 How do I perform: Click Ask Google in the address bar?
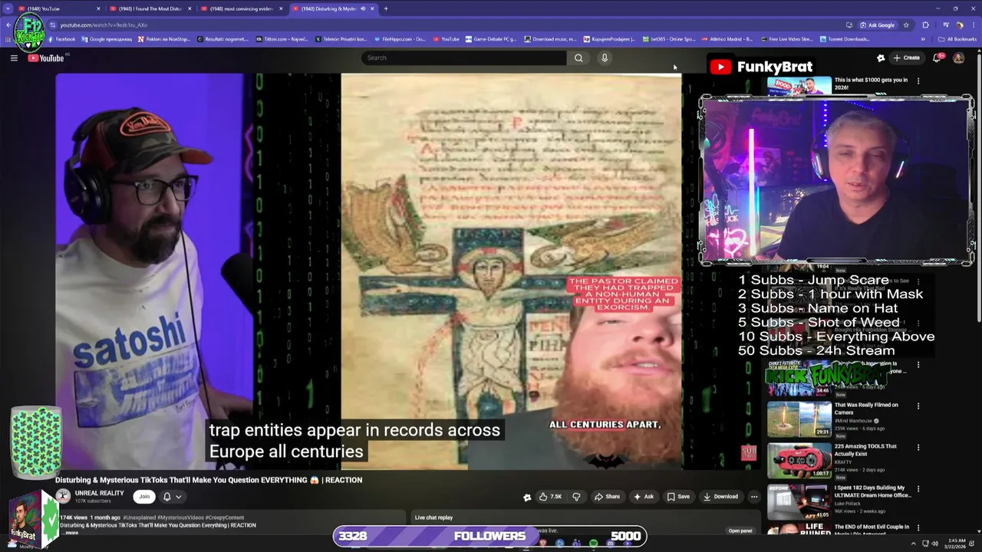click(877, 25)
